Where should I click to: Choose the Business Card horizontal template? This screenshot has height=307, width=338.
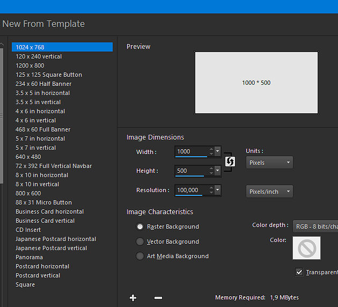(49, 211)
